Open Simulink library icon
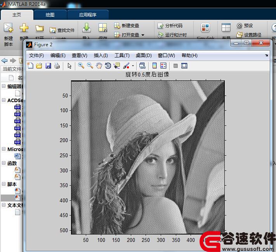The image size is (276, 252). click(x=205, y=28)
